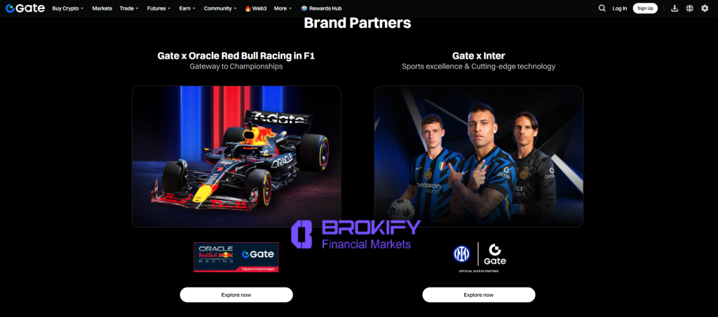Click the Sign Up button
Viewport: 718px width, 317px height.
645,8
